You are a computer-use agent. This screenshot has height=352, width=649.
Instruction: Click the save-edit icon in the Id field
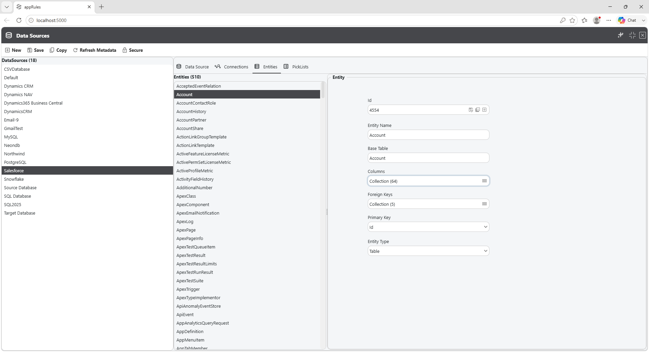(x=471, y=110)
